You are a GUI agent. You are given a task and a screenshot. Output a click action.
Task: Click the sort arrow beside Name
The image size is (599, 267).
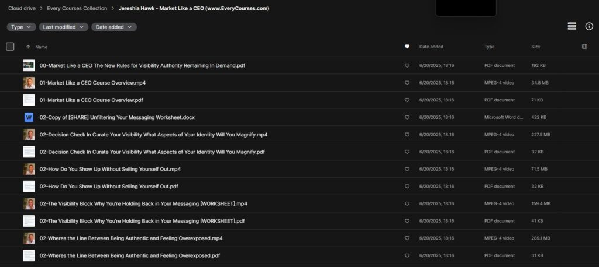click(28, 47)
